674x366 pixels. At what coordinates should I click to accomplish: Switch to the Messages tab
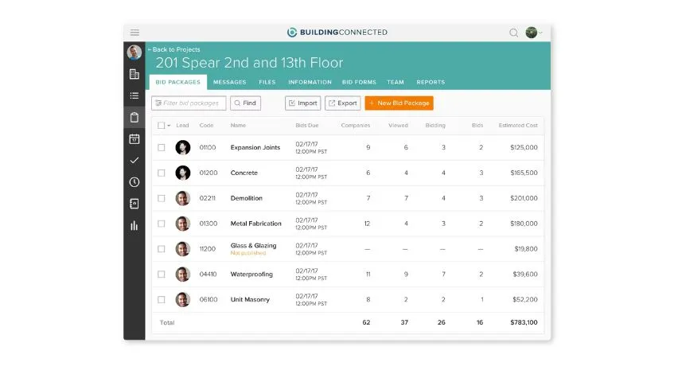coord(229,82)
